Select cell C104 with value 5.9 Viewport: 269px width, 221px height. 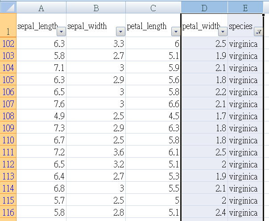pos(153,67)
